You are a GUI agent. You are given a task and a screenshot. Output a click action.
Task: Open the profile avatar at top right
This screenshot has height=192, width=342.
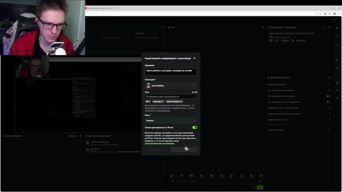pyautogui.click(x=334, y=20)
